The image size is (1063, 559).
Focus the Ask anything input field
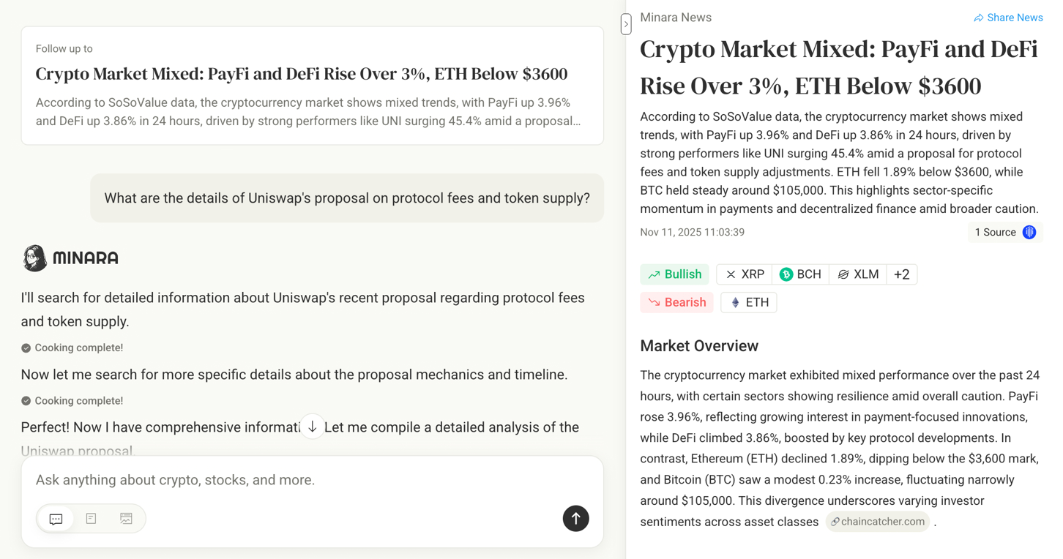tap(293, 480)
